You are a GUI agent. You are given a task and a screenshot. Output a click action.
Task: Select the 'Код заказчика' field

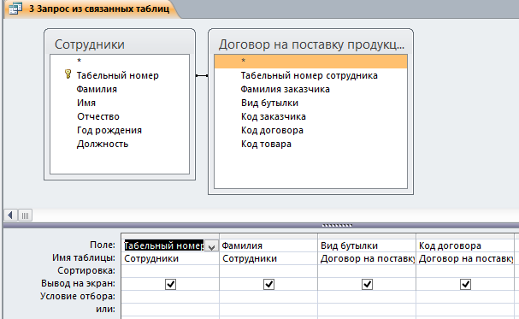[x=274, y=116]
